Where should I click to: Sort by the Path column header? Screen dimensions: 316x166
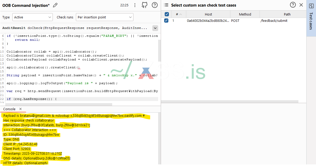coord(287,14)
